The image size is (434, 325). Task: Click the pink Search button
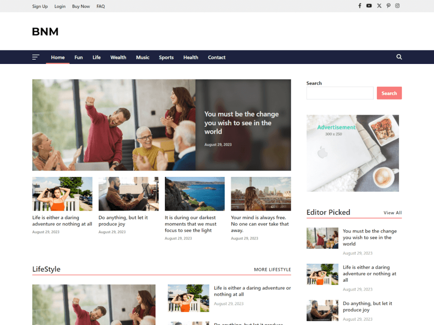click(389, 93)
